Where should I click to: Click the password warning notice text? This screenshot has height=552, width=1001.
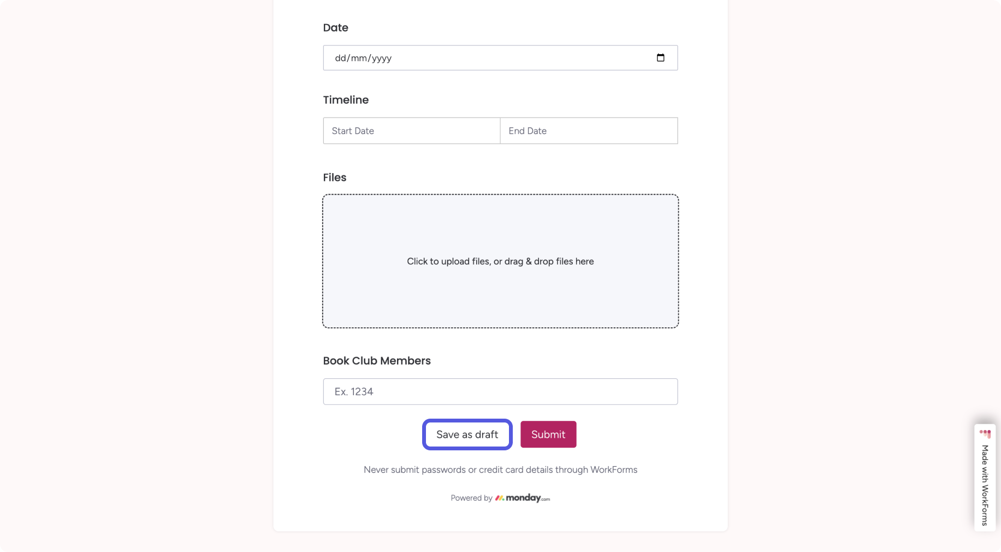point(500,469)
